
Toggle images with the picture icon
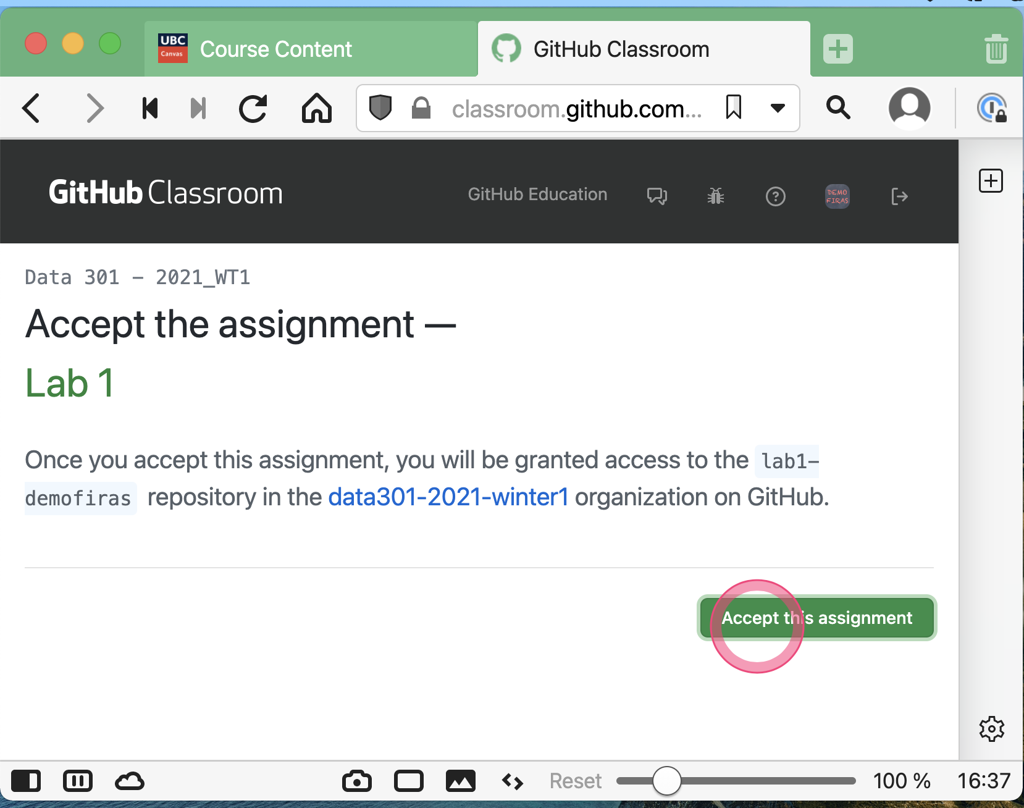click(x=461, y=781)
